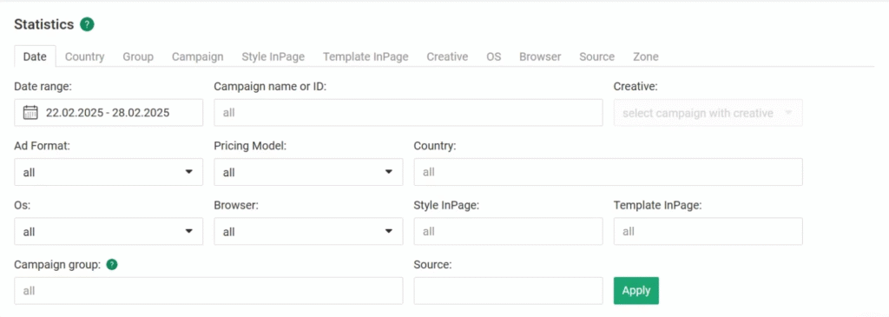Open the Creative select dropdown
This screenshot has height=317, width=889.
(708, 113)
